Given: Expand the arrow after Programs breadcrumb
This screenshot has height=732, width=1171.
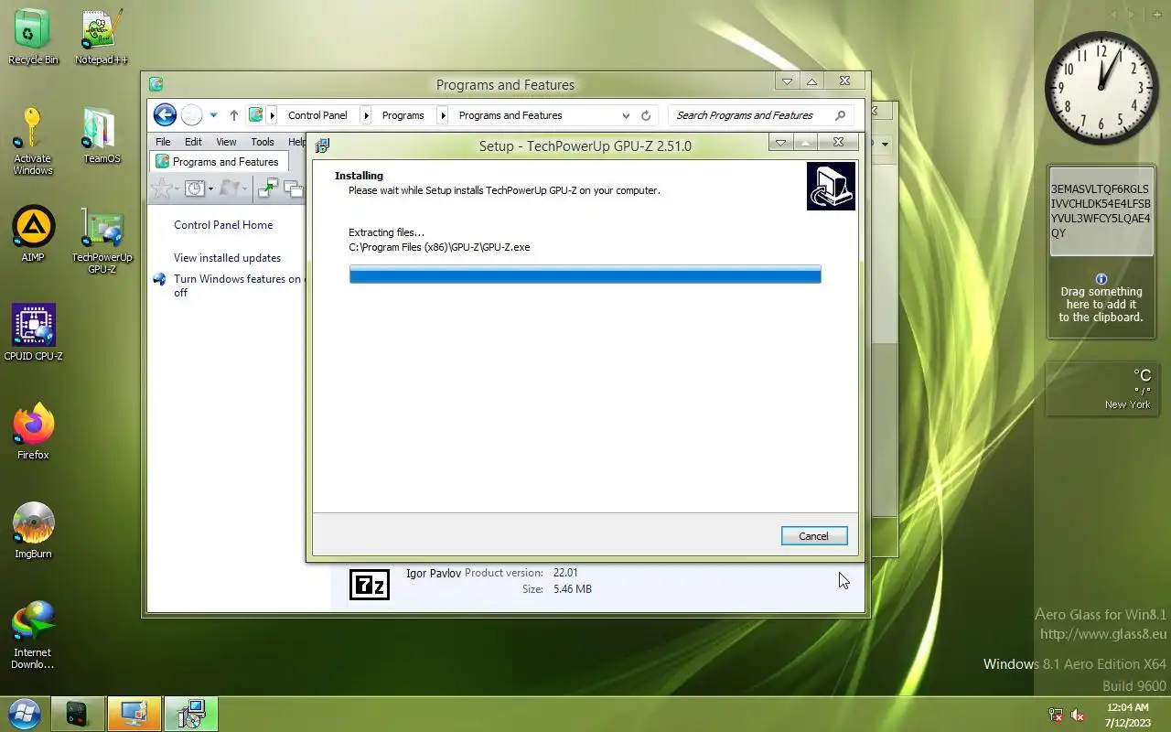Looking at the screenshot, I should 443,115.
